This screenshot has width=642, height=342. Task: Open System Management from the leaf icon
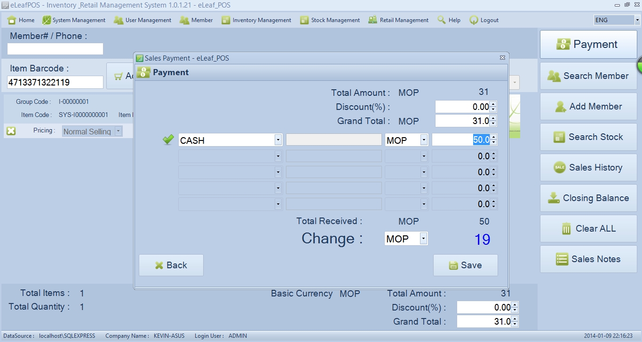tap(47, 20)
